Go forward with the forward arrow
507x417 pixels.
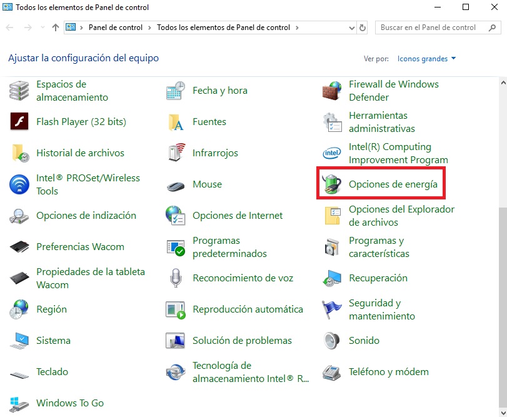[28, 28]
